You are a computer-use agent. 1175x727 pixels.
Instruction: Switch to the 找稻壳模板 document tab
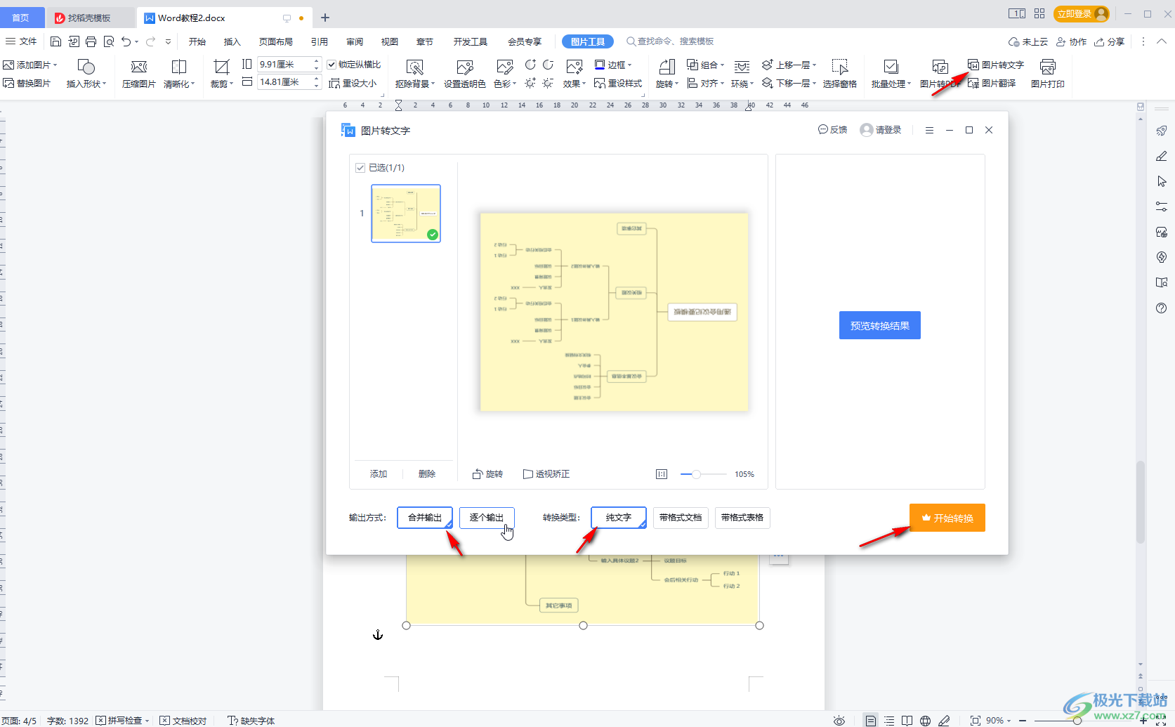point(89,18)
